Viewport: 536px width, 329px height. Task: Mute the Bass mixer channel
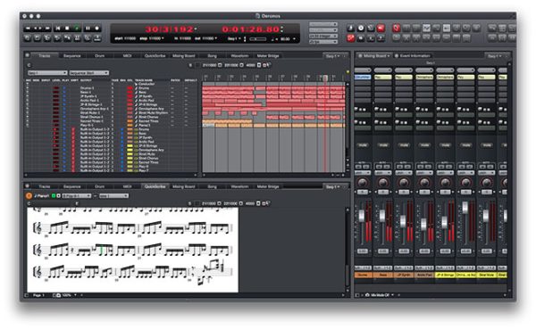click(383, 145)
